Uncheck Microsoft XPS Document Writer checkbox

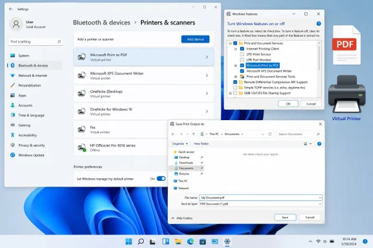[x=242, y=71]
